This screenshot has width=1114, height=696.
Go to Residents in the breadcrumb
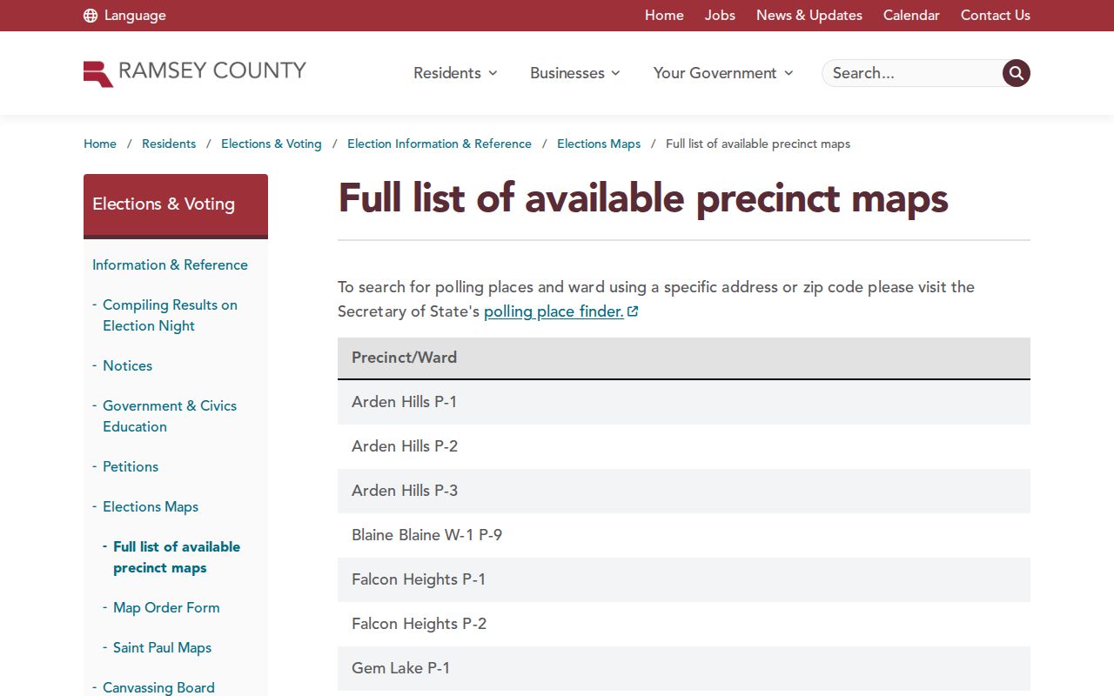[169, 144]
